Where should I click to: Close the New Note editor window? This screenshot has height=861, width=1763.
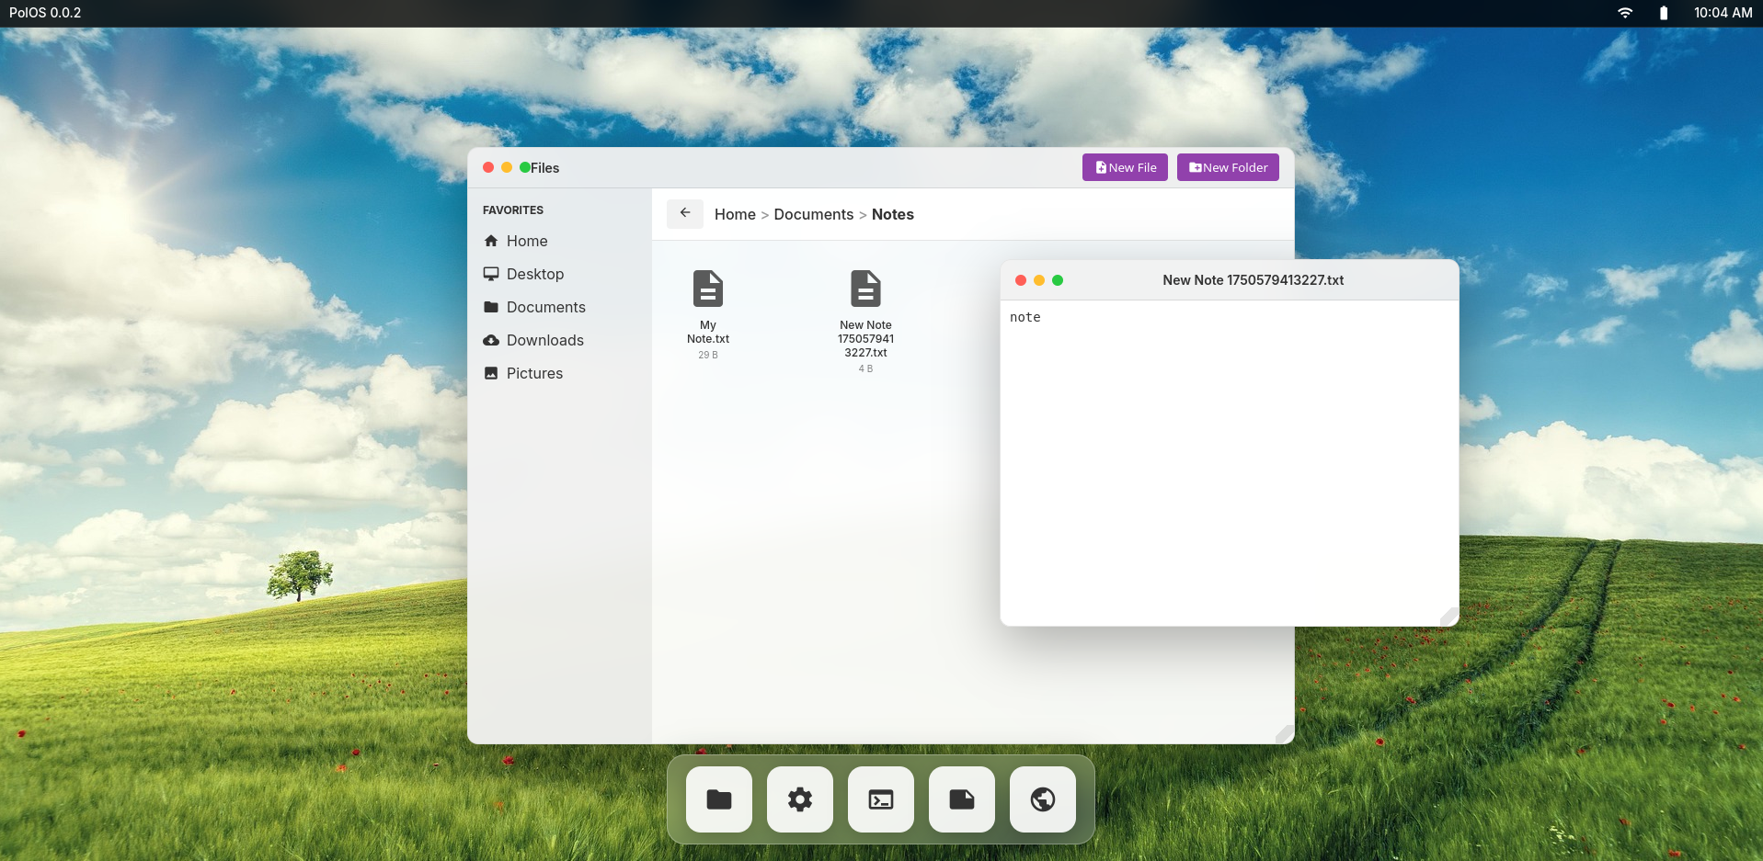1021,280
